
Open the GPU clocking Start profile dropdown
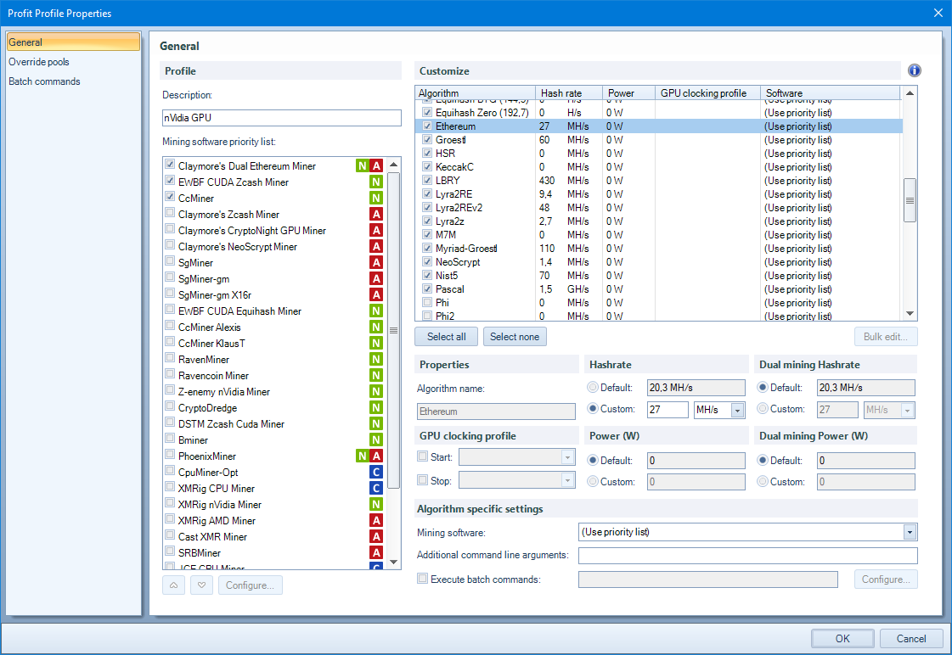point(567,457)
